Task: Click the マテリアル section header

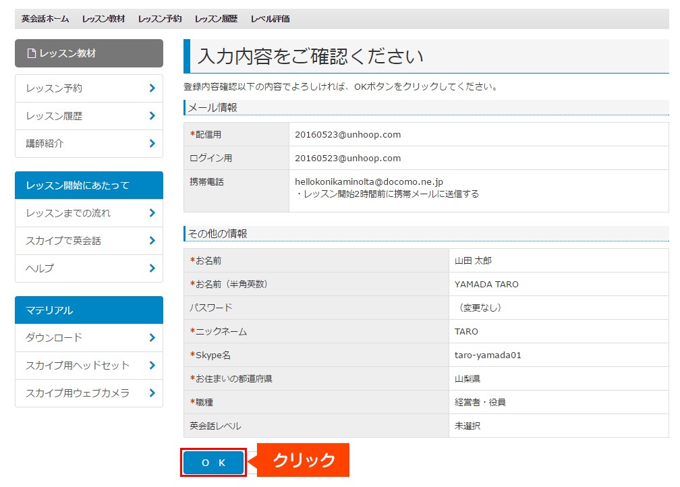Action: point(89,310)
